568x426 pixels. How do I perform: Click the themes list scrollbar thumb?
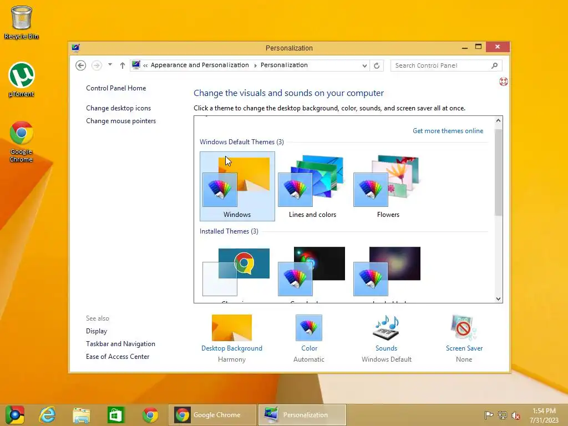pyautogui.click(x=499, y=172)
